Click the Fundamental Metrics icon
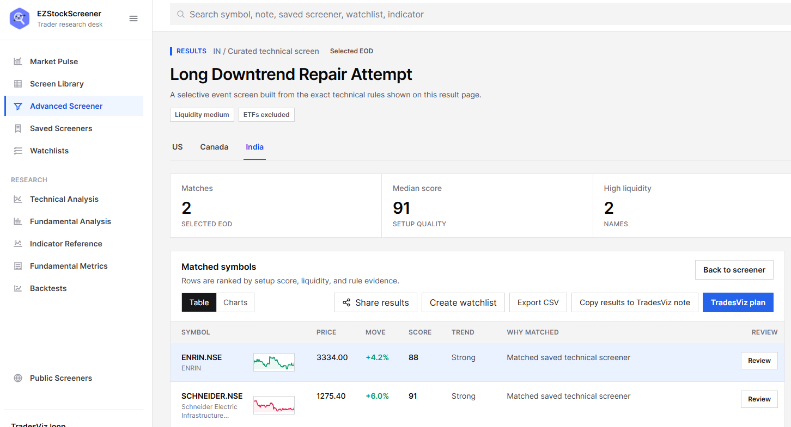The image size is (791, 427). coord(18,266)
